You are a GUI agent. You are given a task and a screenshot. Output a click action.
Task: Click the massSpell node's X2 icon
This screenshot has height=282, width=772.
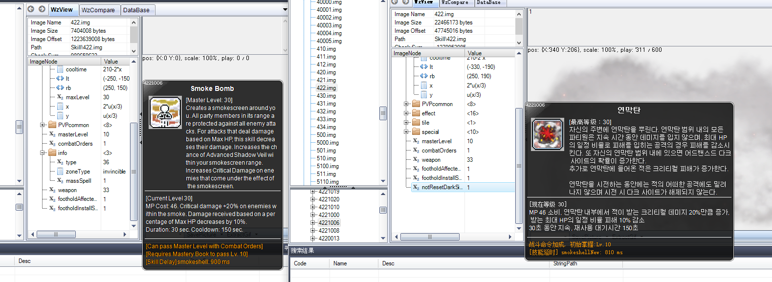point(60,181)
